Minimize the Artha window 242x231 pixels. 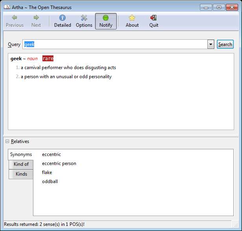coord(206,7)
